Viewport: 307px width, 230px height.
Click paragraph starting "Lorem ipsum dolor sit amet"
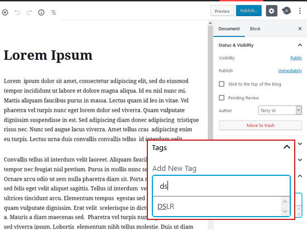point(102,110)
